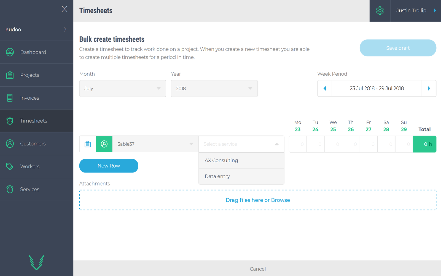Screen dimensions: 441x276
Task: Open the Projects menu item
Action: [x=37, y=75]
